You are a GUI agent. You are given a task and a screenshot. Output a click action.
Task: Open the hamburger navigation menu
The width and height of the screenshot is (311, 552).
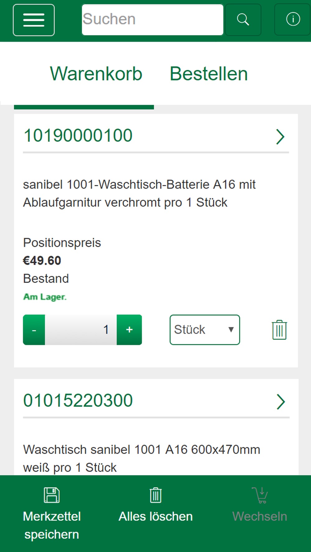(34, 20)
